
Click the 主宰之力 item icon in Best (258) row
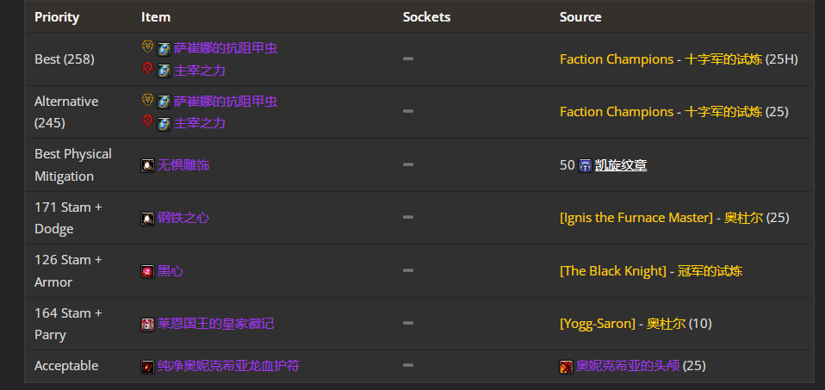tap(164, 71)
